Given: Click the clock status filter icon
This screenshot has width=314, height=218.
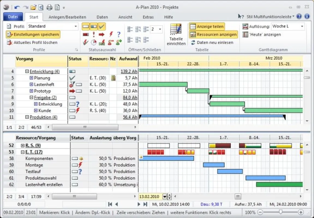Looking at the screenshot, I should (94, 42).
